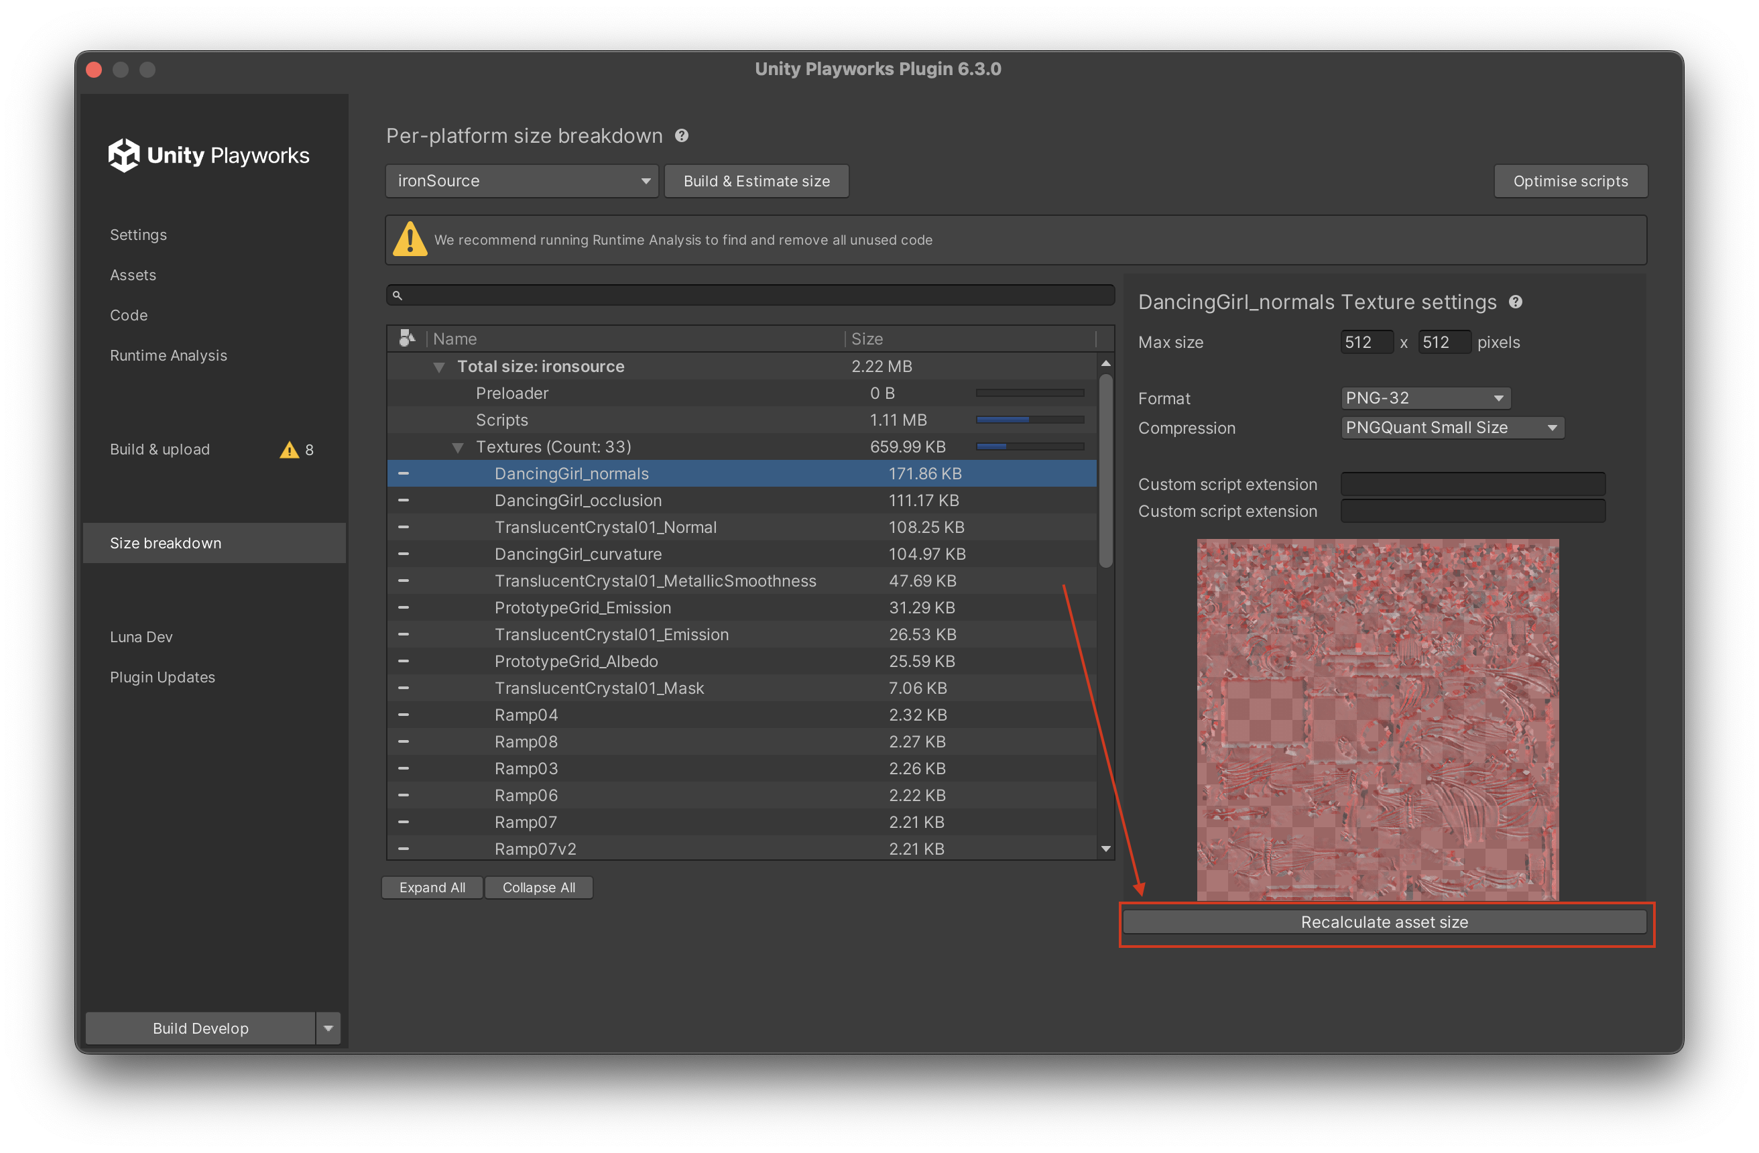Click scroll down arrow in asset list
The height and width of the screenshot is (1153, 1759).
click(x=1105, y=849)
